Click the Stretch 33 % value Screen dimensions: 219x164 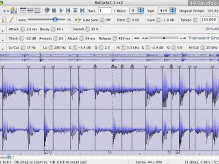(x=95, y=29)
